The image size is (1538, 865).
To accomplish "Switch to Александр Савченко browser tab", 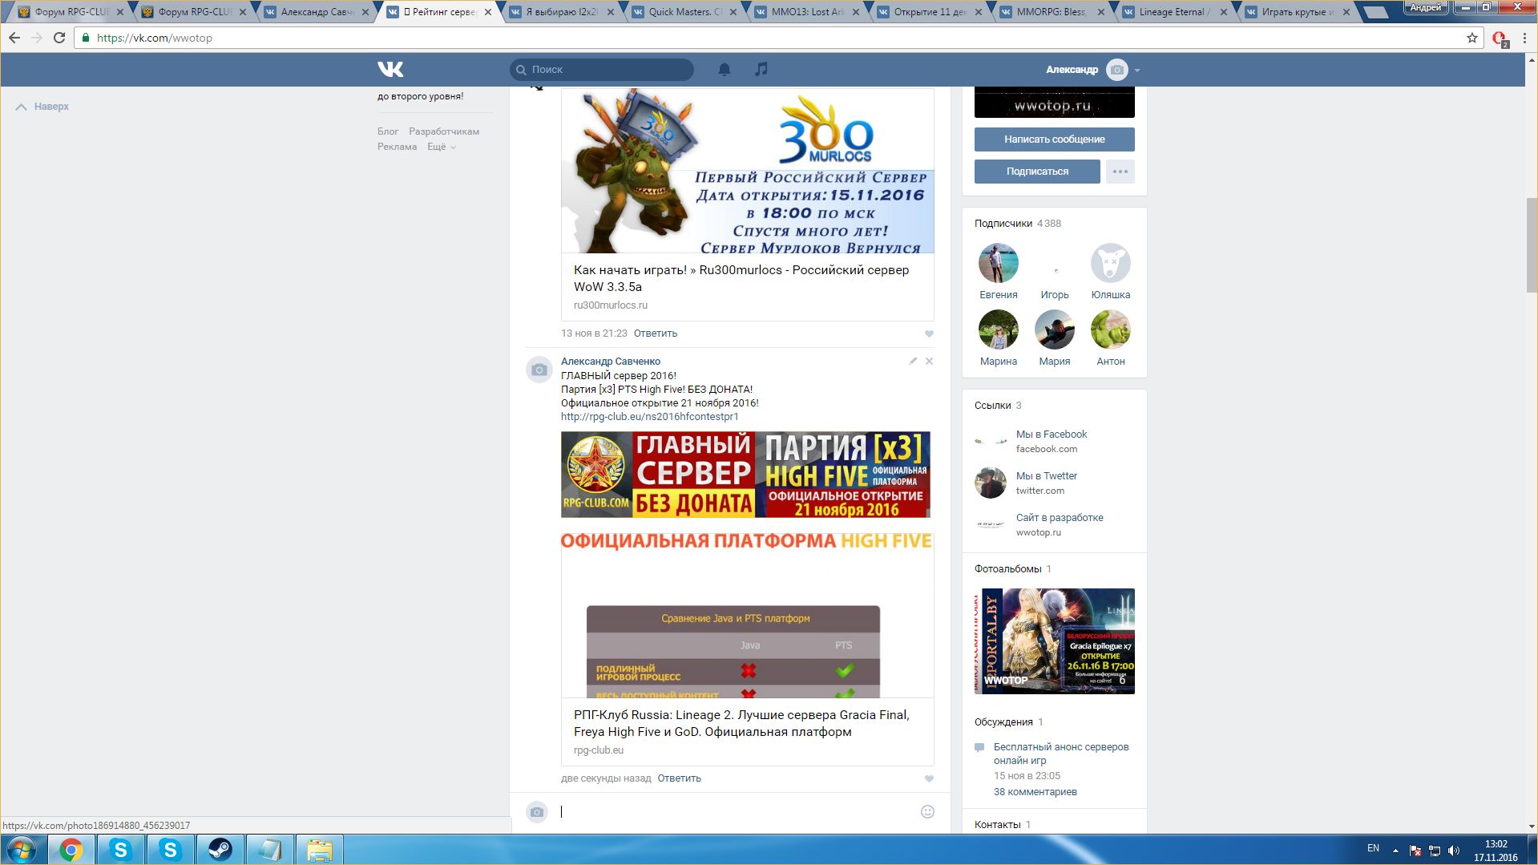I will (317, 12).
